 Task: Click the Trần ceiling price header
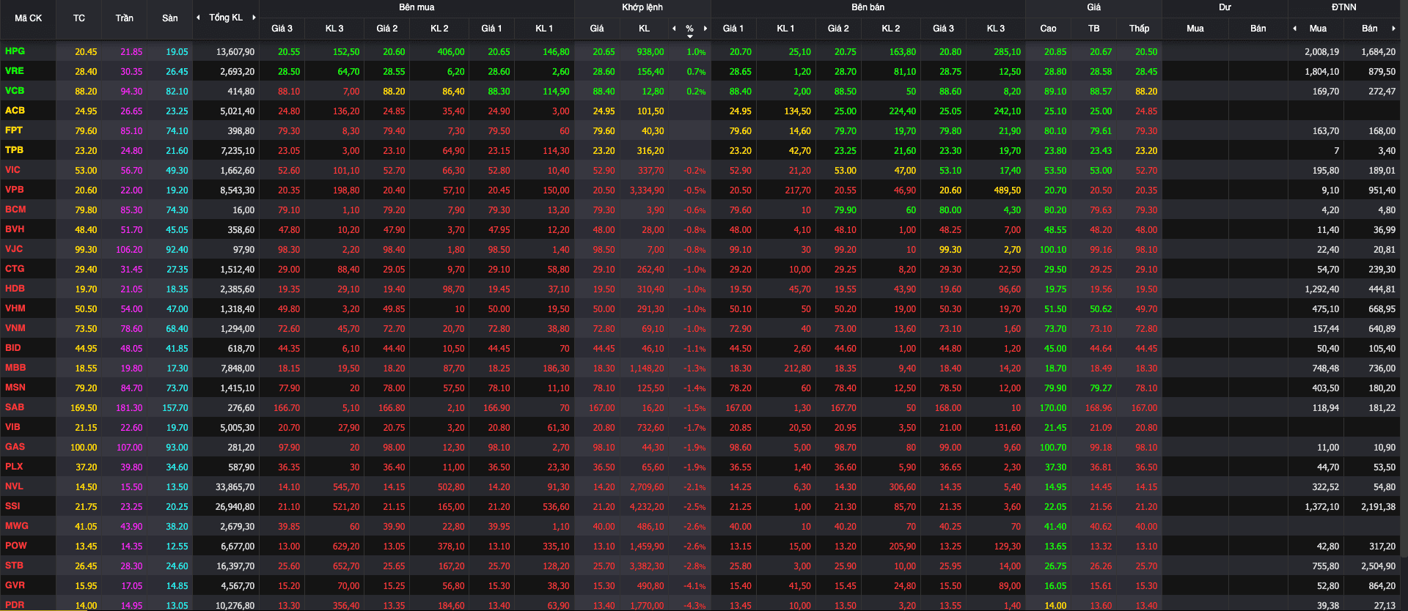click(125, 18)
